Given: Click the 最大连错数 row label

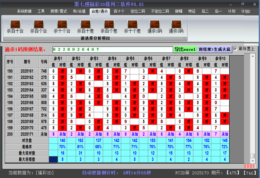Looking at the screenshot, I should pos(27,159).
